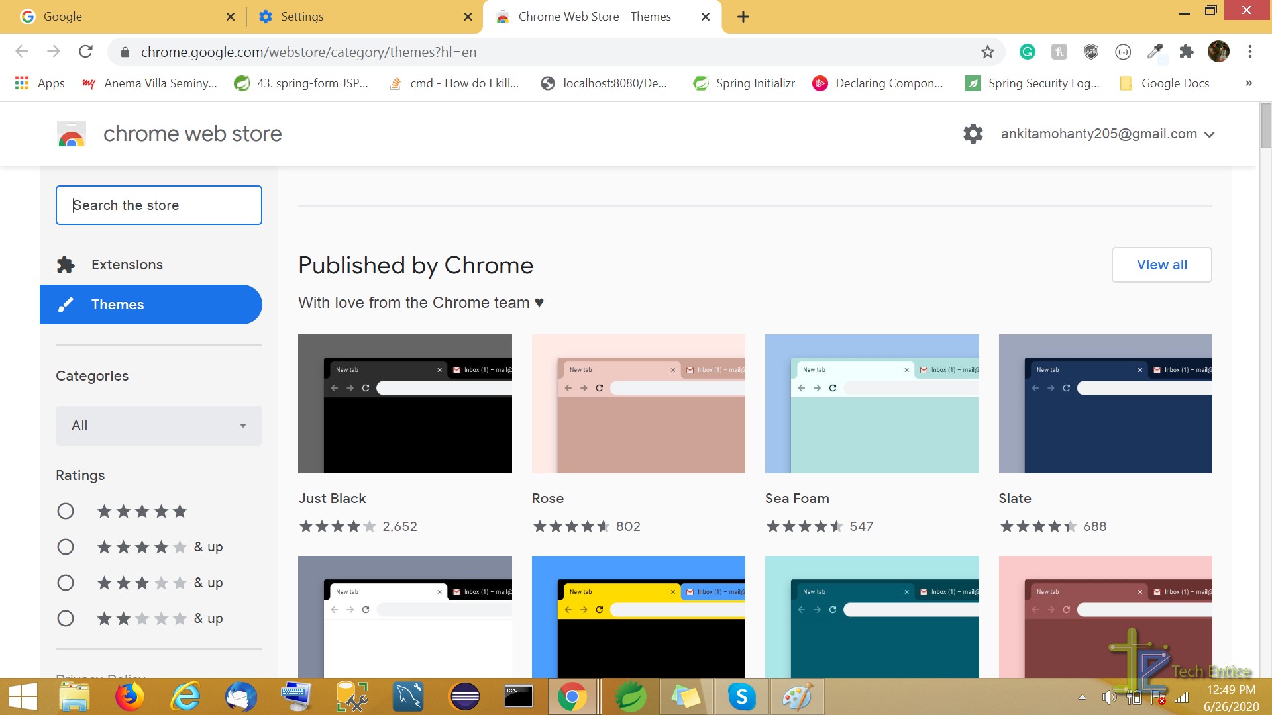
Task: Click the Extensions menu item in sidebar
Action: click(128, 265)
